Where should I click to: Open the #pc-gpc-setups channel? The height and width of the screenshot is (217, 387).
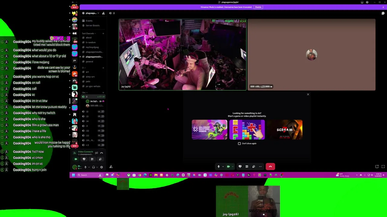click(93, 86)
